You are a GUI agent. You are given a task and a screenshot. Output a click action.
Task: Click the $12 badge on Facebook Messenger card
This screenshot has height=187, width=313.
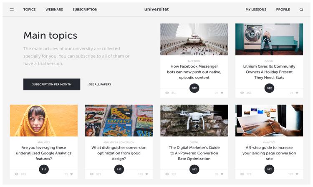[x=194, y=88]
